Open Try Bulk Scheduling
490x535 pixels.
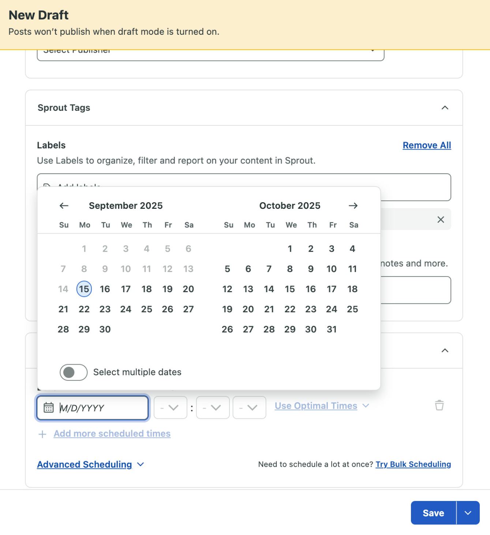(413, 464)
